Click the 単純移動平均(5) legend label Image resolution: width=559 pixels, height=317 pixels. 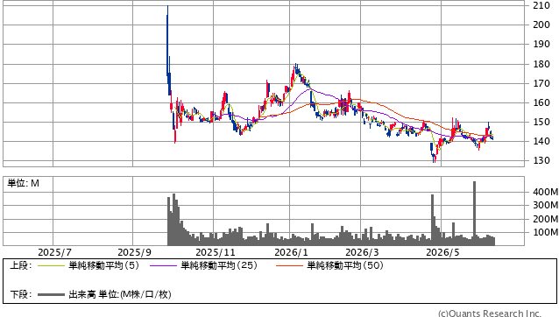click(x=103, y=265)
